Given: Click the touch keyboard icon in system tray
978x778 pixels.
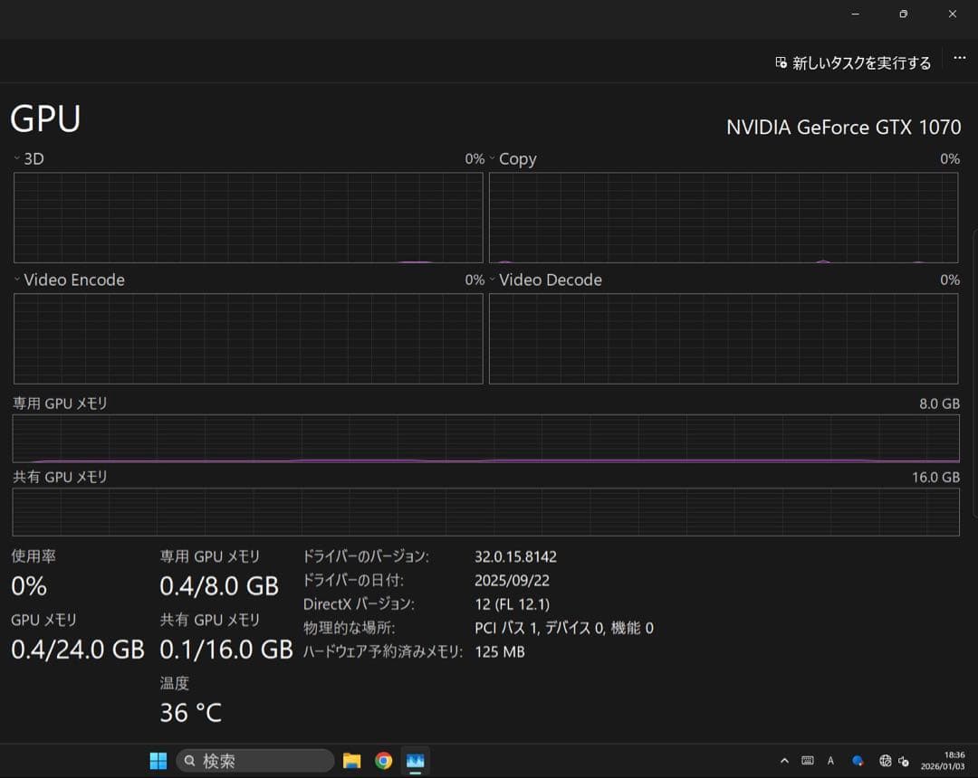Looking at the screenshot, I should 809,761.
